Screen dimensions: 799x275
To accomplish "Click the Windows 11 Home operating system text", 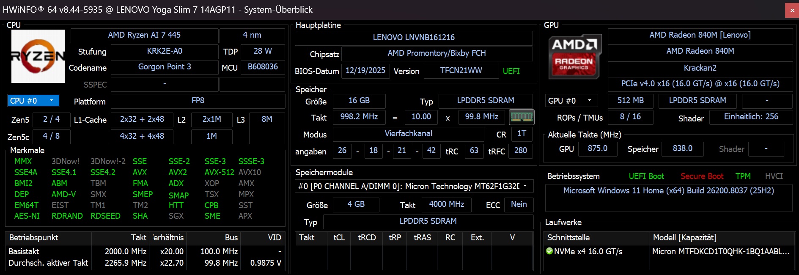I will click(x=668, y=191).
